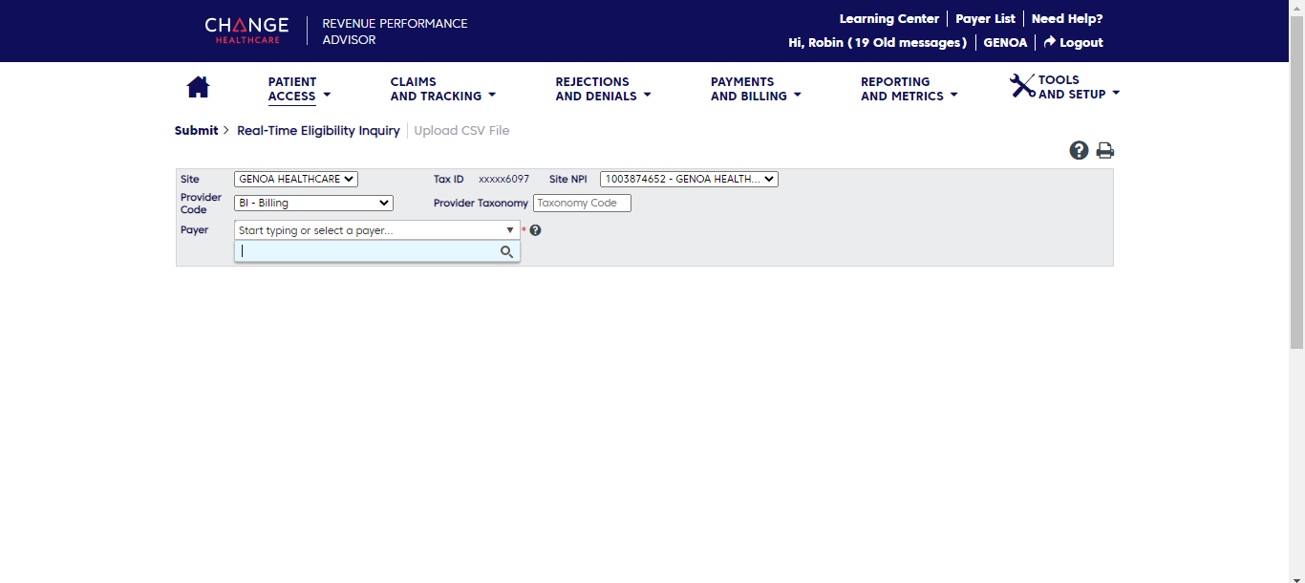Go to the home page icon
This screenshot has height=583, width=1305.
pyautogui.click(x=198, y=88)
